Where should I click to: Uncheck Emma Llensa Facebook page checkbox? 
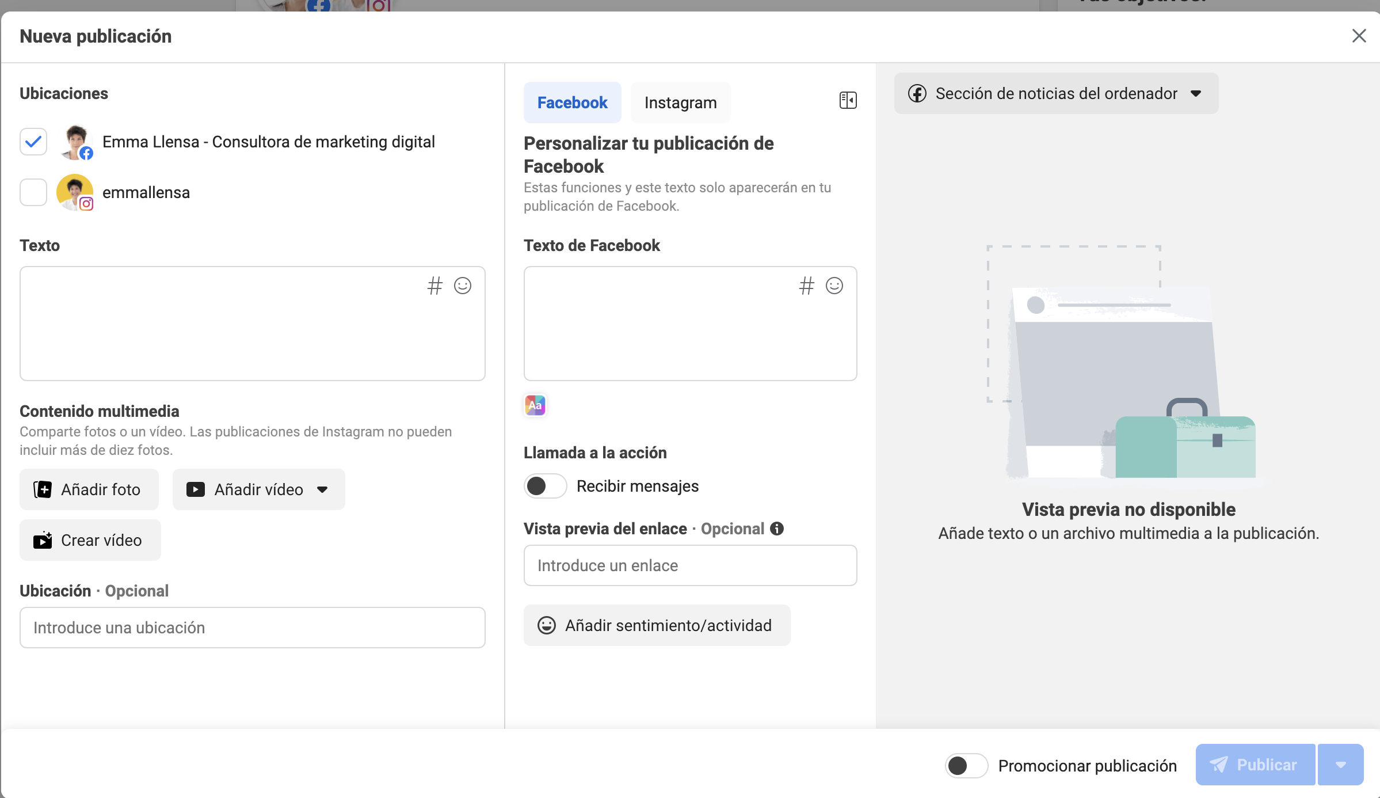click(33, 142)
